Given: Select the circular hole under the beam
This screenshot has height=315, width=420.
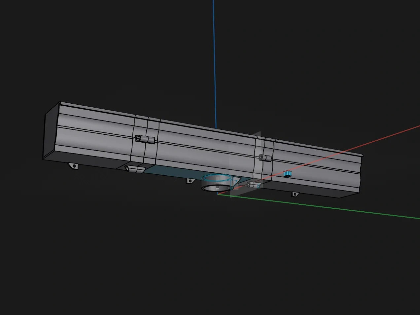Looking at the screenshot, I should pyautogui.click(x=216, y=188).
